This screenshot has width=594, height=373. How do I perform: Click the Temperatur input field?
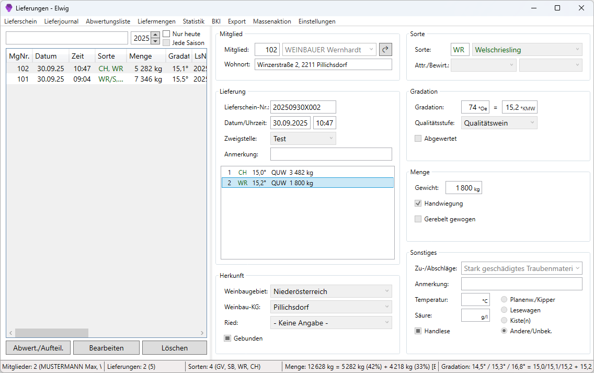pos(475,299)
